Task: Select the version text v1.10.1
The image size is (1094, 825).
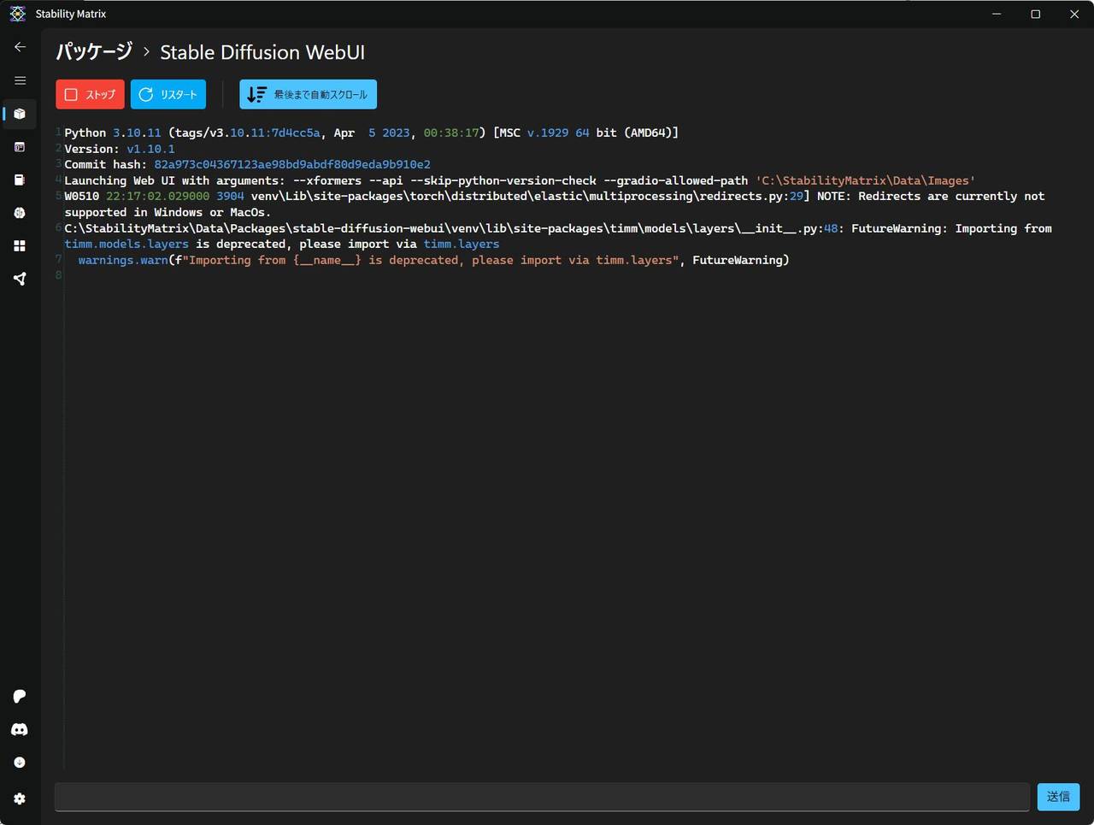Action: tap(150, 149)
